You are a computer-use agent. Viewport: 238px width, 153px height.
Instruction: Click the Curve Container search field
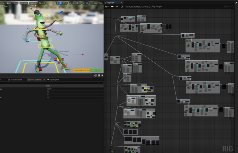pyautogui.click(x=52, y=83)
